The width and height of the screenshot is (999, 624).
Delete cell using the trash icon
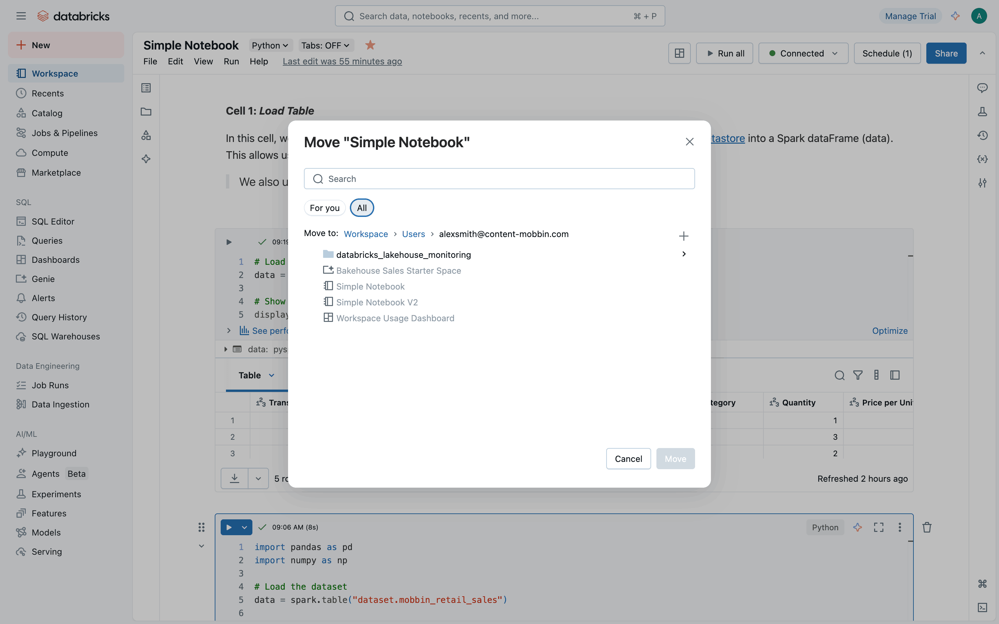927,527
